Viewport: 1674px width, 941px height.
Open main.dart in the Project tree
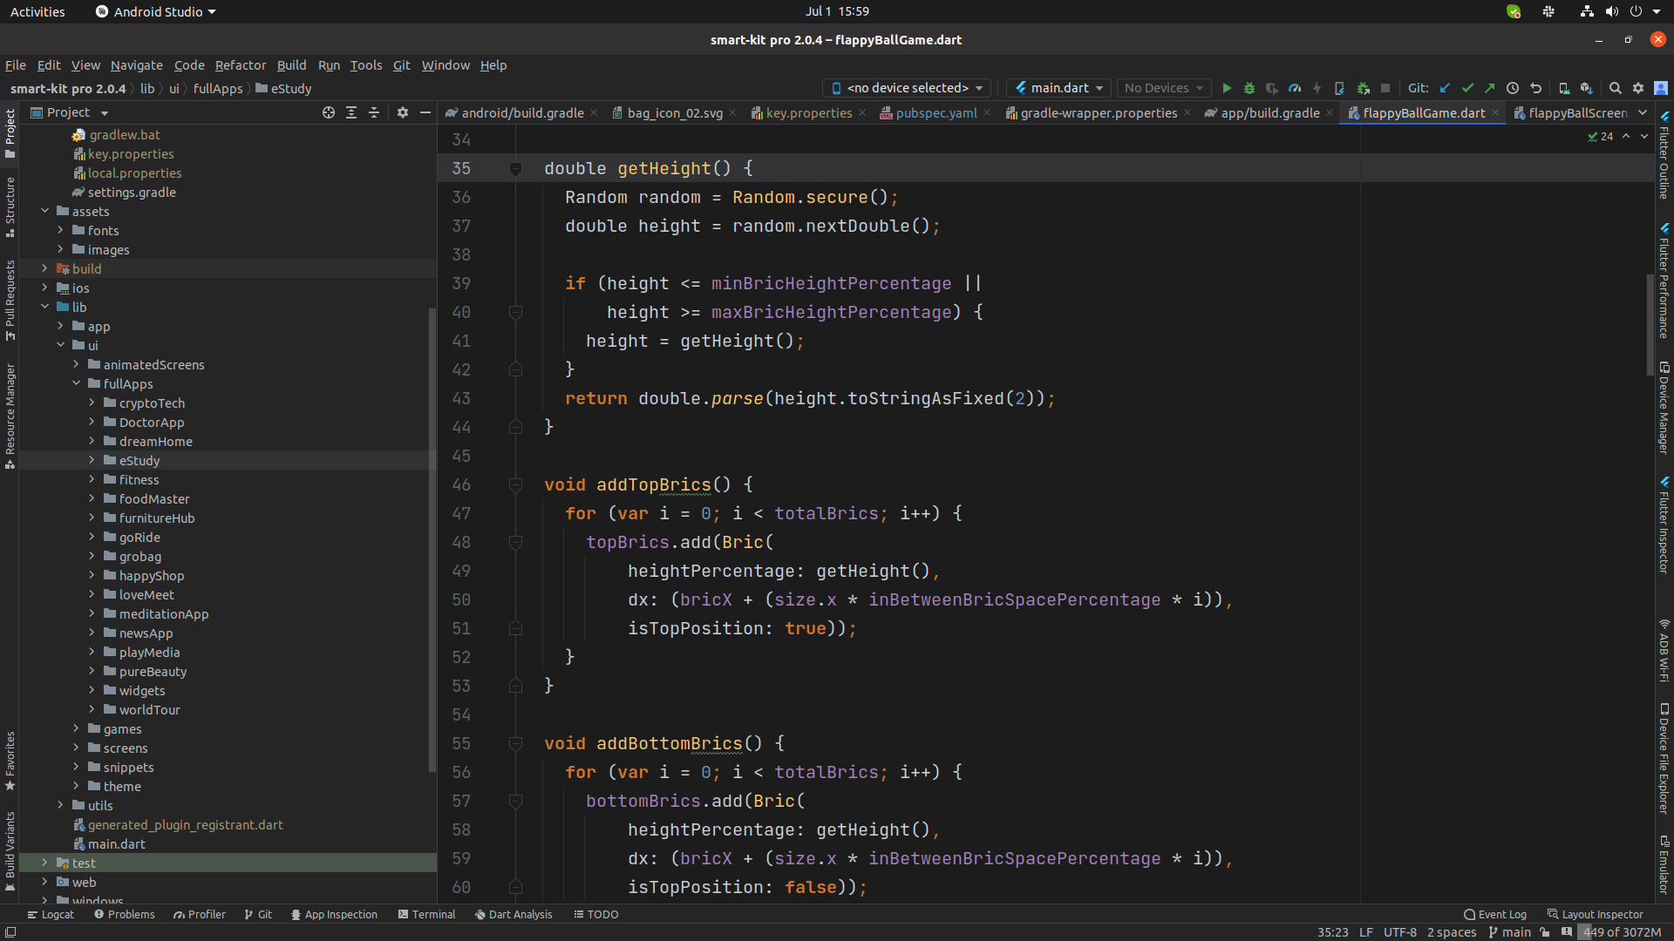116,843
